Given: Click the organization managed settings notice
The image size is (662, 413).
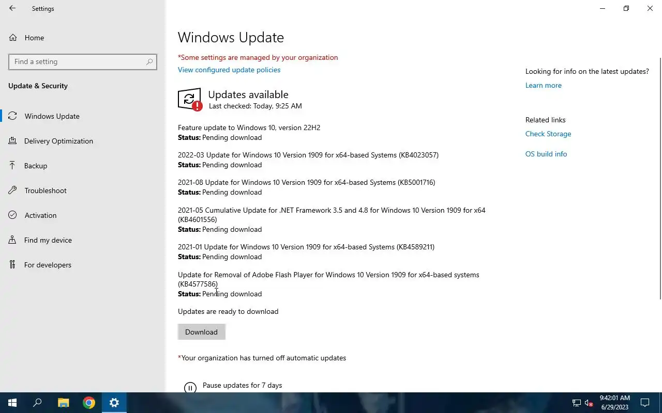Looking at the screenshot, I should click(258, 57).
